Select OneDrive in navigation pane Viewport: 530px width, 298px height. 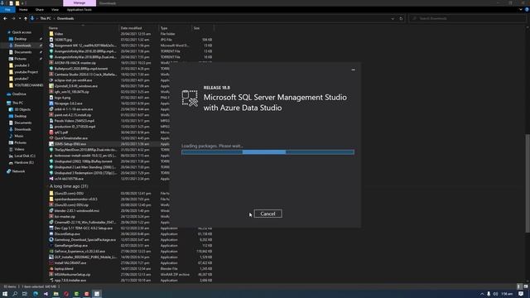pyautogui.click(x=19, y=94)
